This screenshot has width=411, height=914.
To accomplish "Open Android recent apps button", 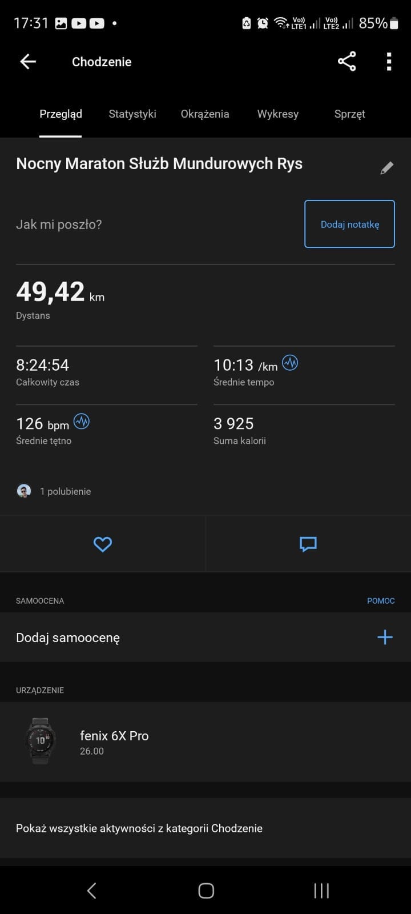I will [x=321, y=891].
